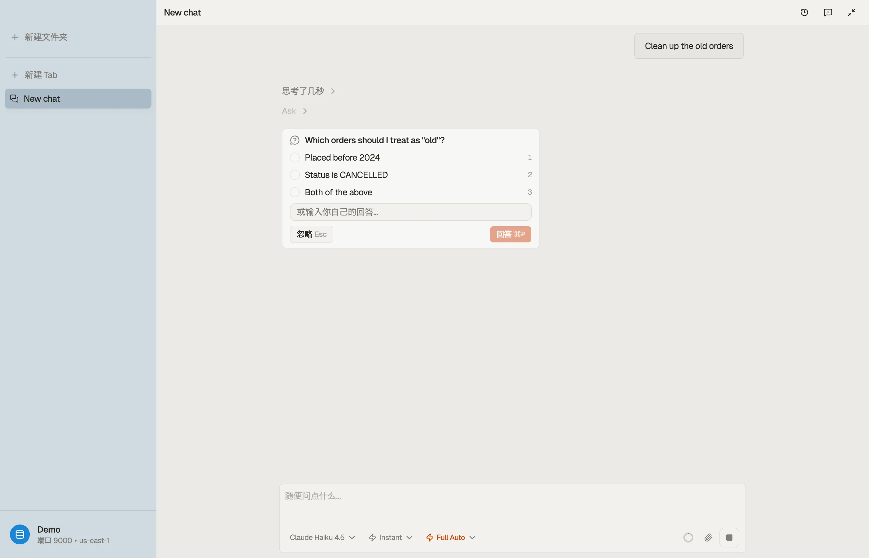Collapse the chat panel with arrows icon
Viewport: 869px width, 558px height.
click(851, 12)
